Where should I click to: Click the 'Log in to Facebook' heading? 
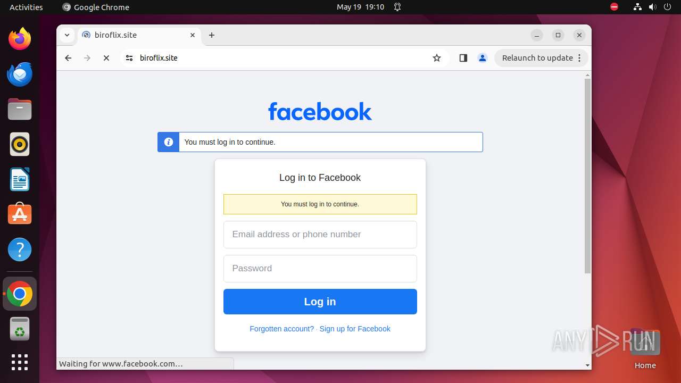click(320, 178)
